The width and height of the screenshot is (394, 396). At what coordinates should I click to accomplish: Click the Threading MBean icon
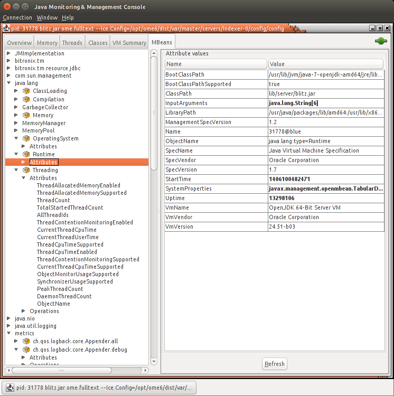[26, 170]
